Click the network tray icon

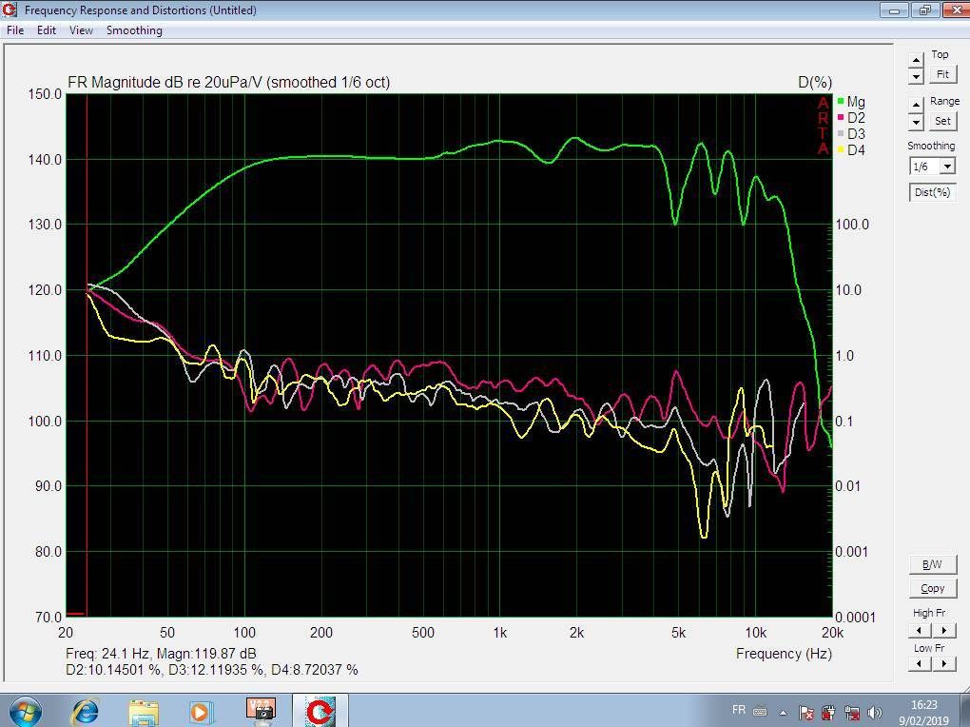click(852, 712)
